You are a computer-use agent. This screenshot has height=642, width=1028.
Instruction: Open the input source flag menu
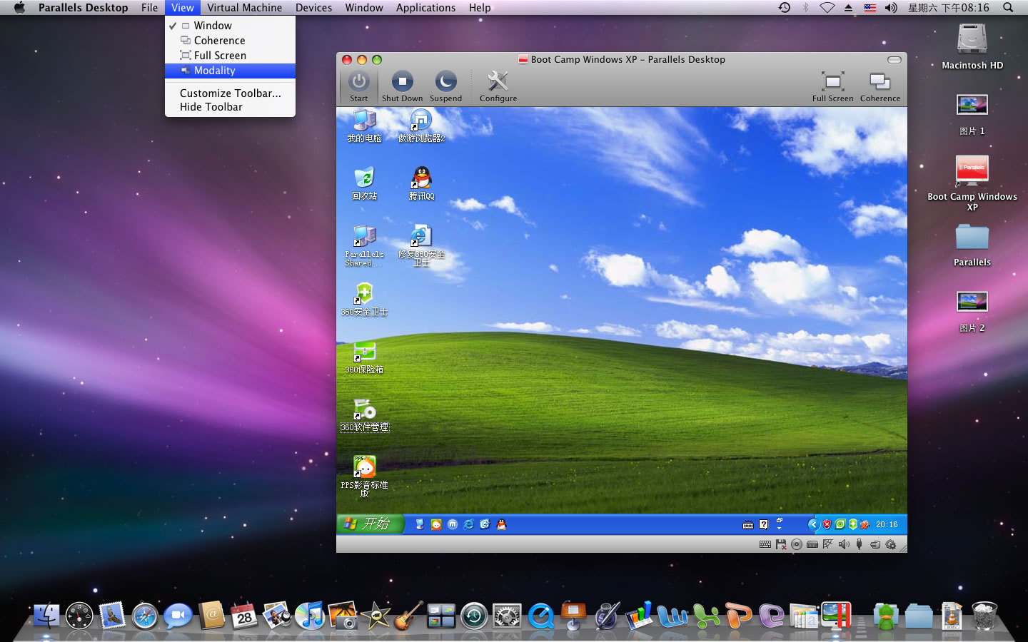coord(870,8)
